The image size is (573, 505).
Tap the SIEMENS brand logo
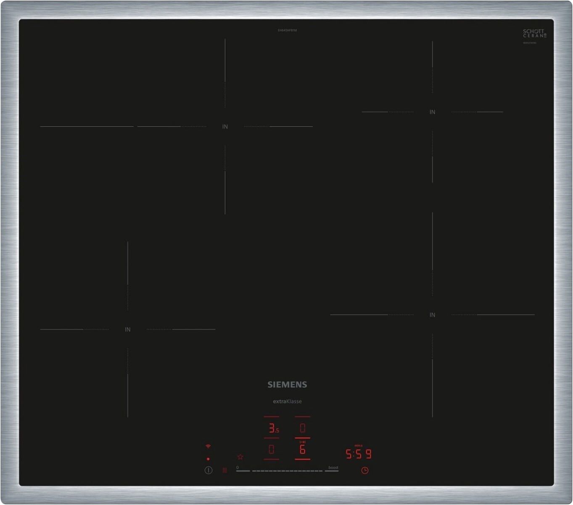287,384
